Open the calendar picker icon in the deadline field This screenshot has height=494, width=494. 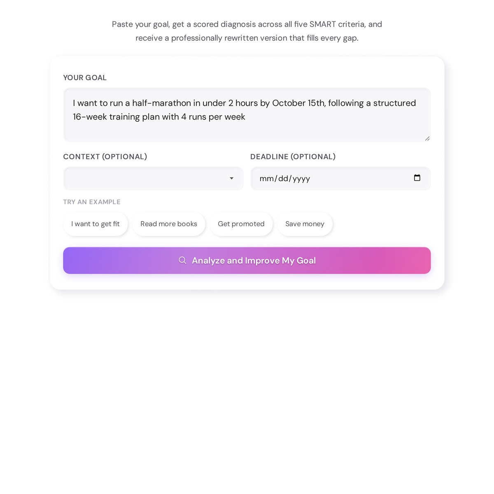(x=417, y=177)
